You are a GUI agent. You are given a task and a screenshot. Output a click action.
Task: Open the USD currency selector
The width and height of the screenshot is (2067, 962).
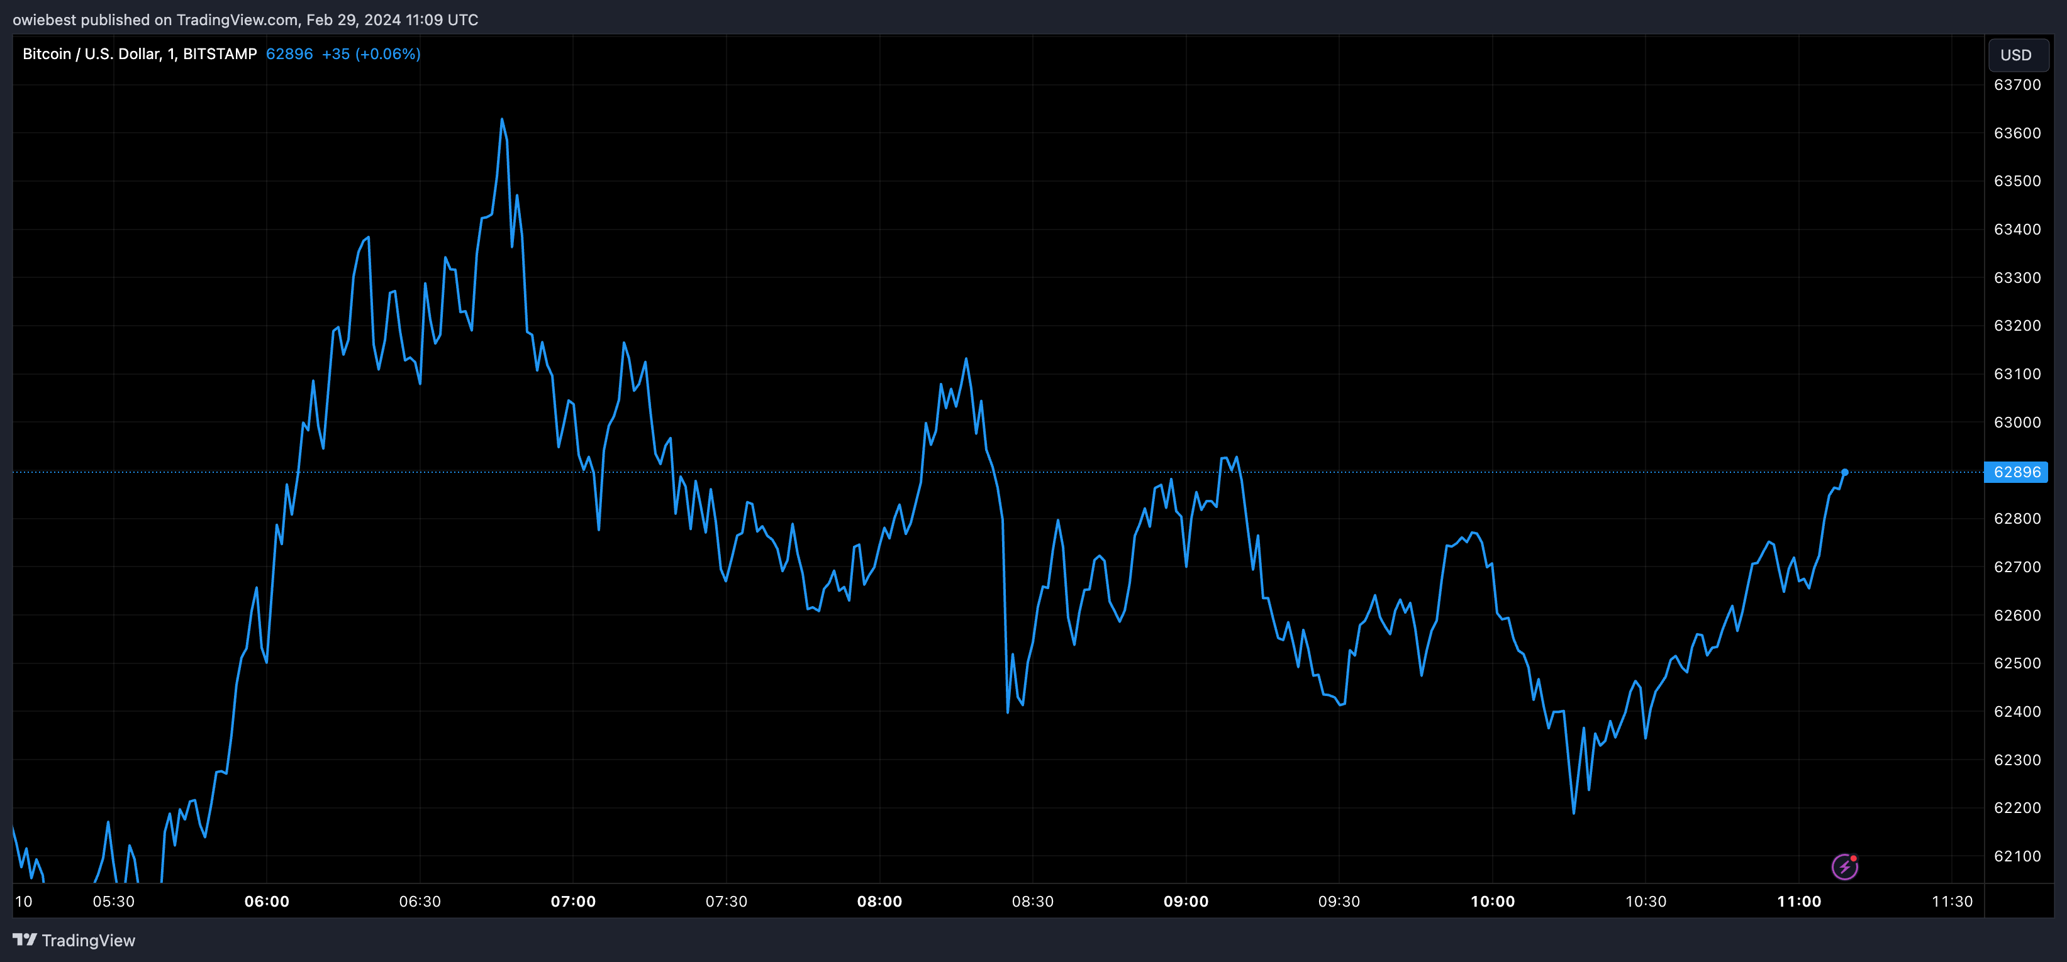coord(2017,55)
